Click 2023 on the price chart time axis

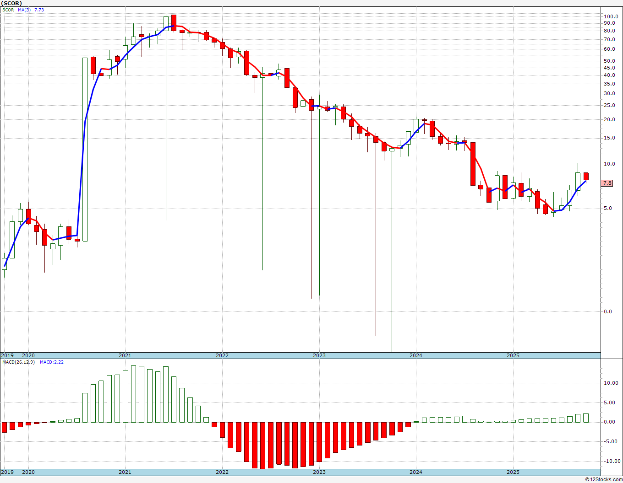click(319, 355)
